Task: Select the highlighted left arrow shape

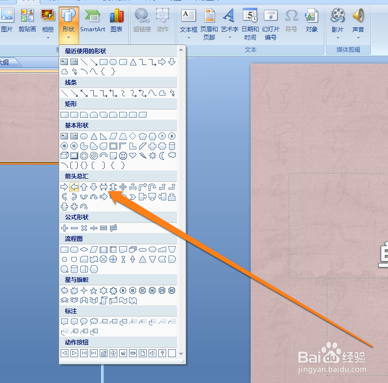Action: [x=74, y=187]
